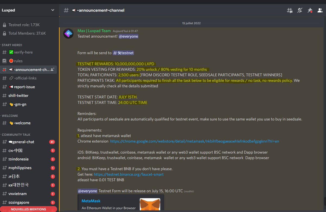Open the Threads icon in channel header

click(x=290, y=11)
